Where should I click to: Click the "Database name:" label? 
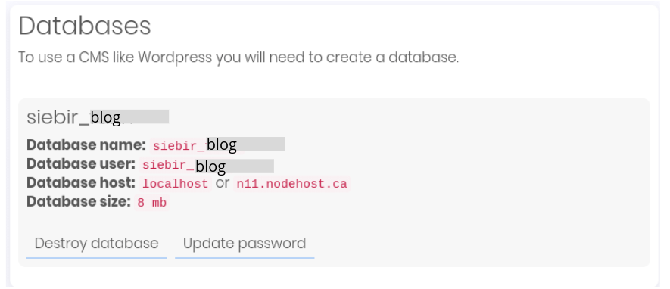[x=86, y=145]
